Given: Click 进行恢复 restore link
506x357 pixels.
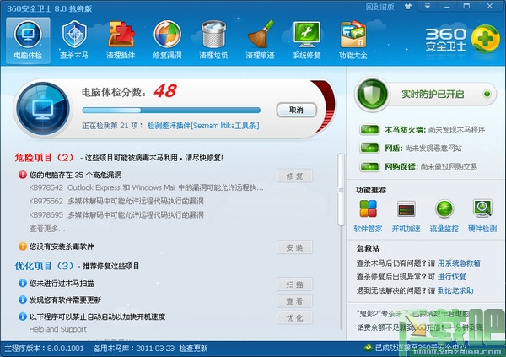Looking at the screenshot, I should (452, 277).
